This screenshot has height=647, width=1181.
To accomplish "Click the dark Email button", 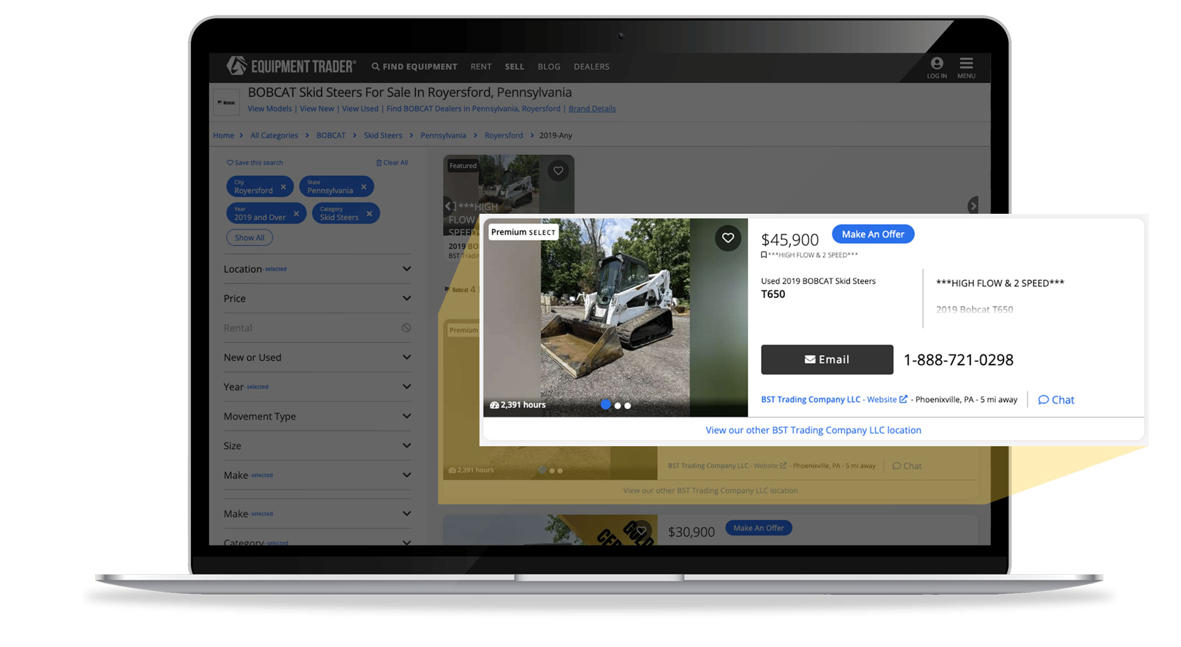I will (x=826, y=360).
